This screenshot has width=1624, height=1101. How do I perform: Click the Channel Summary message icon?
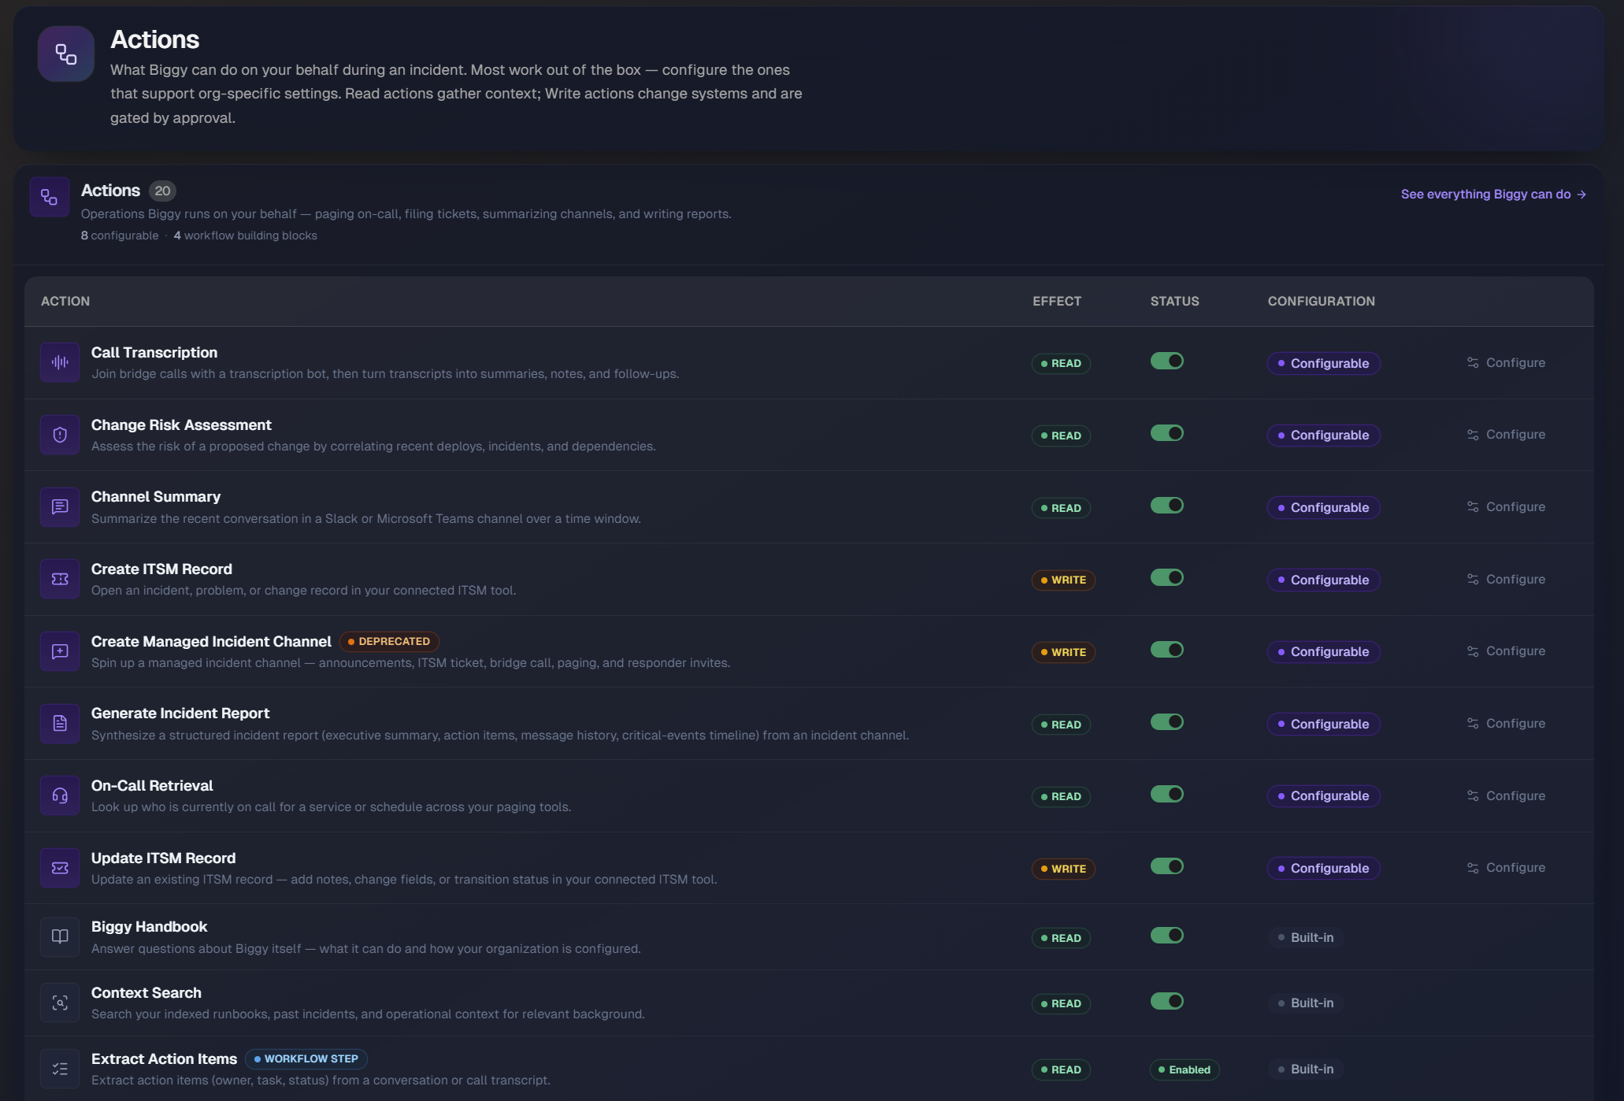point(60,507)
